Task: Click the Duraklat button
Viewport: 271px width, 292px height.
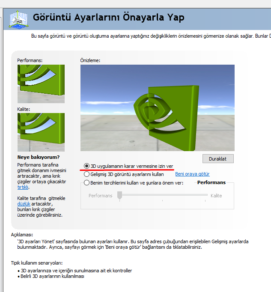Action: coord(218,159)
